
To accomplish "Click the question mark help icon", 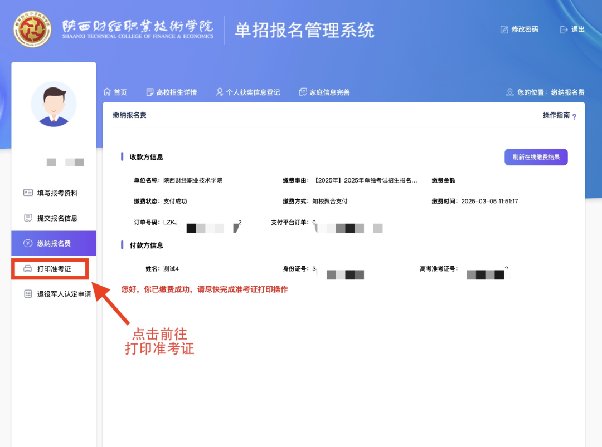I will pyautogui.click(x=574, y=117).
